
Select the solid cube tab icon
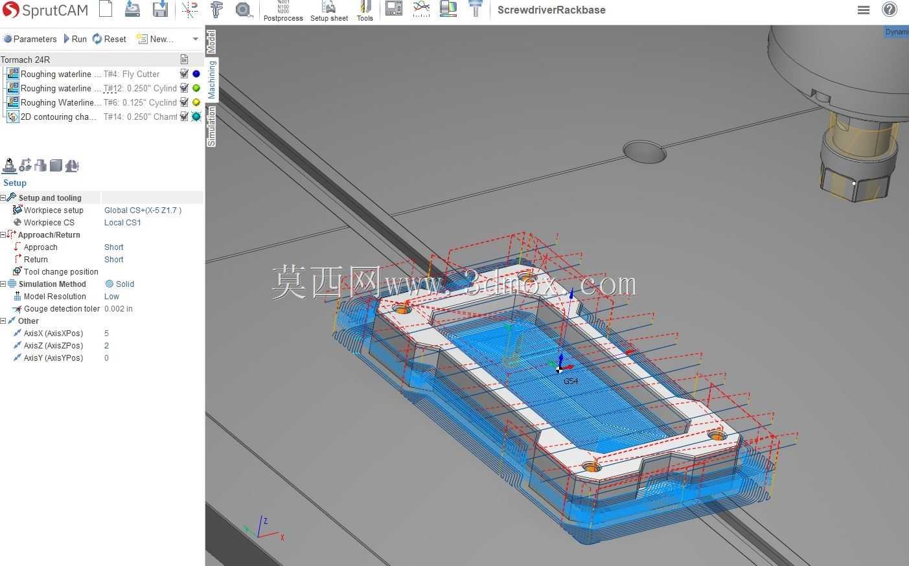pos(56,166)
